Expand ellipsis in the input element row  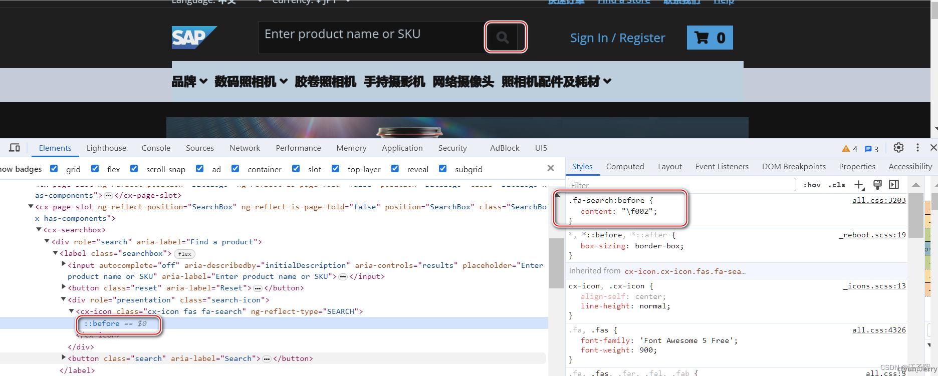[x=343, y=276]
